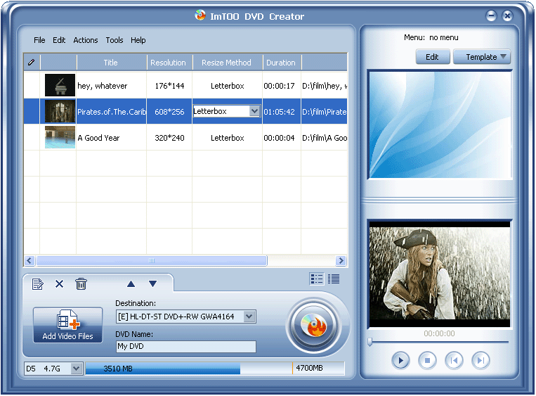Switch to thumbnail list view

(317, 279)
